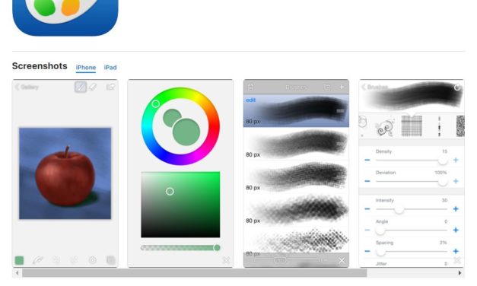This screenshot has height=286, width=477.
Task: Tap the share icon beside the eraser
Action: coord(110,87)
